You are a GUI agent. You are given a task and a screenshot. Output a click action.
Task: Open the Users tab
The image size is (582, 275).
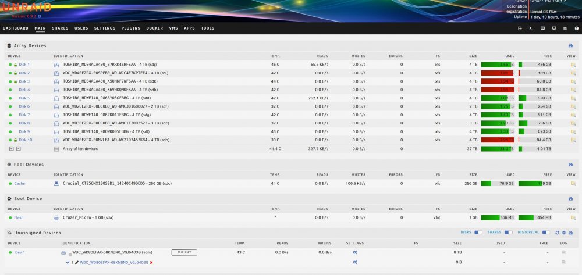click(x=81, y=28)
